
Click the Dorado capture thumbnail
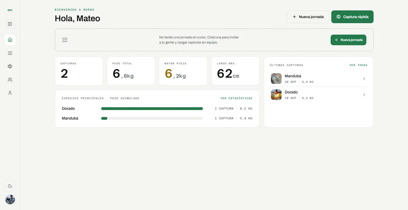click(x=276, y=95)
